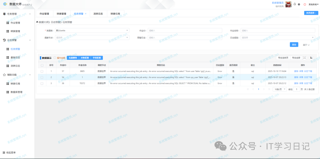Open the notification bell icon

pyautogui.click(x=295, y=4)
